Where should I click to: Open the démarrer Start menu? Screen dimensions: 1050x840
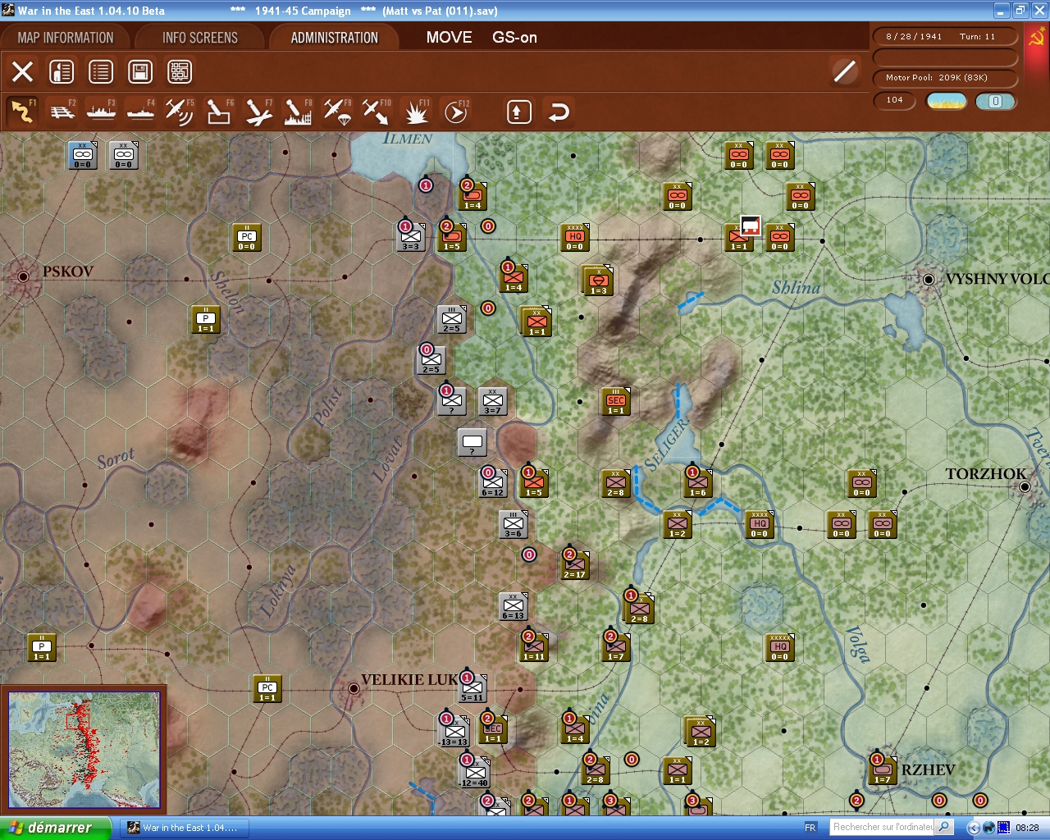pos(55,828)
